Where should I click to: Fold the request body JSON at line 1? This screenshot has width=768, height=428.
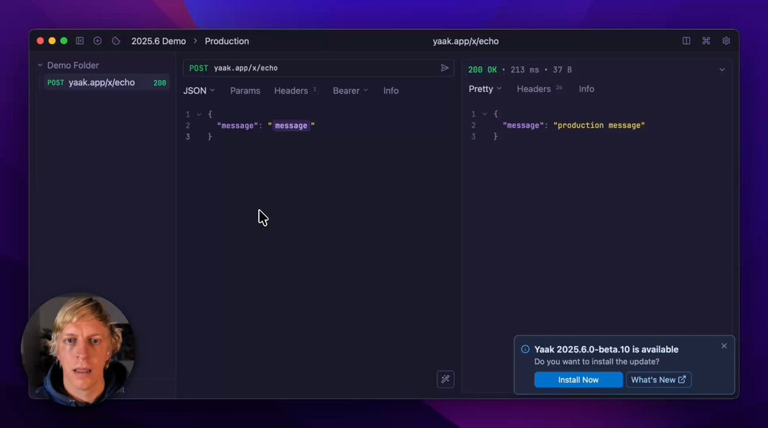[x=199, y=115]
